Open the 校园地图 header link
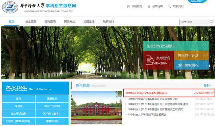 [x=157, y=6]
